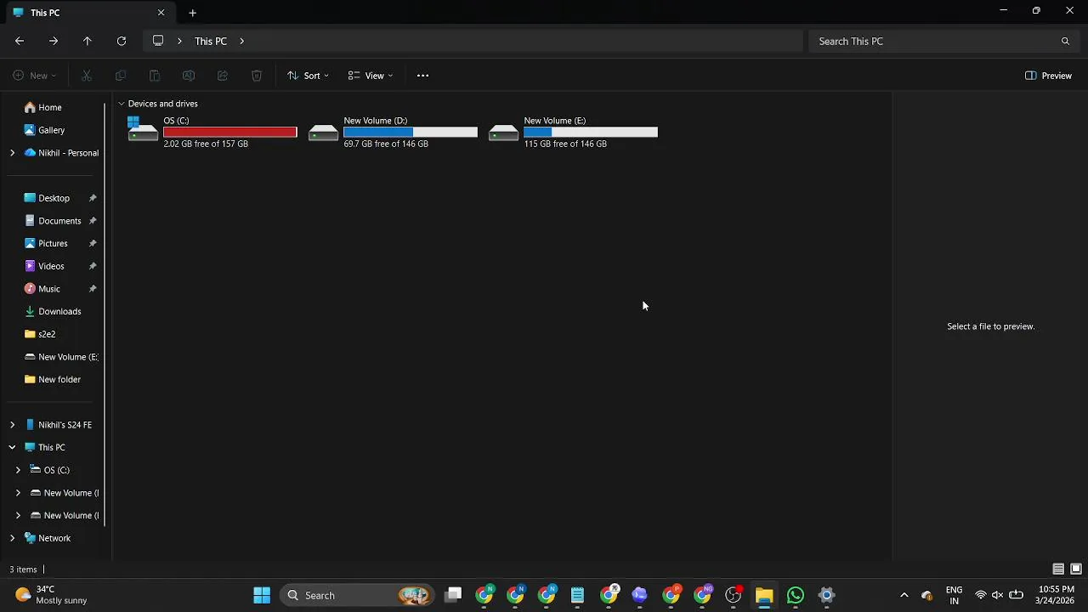Screen dimensions: 1088x612
Task: Unpin Desktop using its pin icon
Action: [93, 198]
